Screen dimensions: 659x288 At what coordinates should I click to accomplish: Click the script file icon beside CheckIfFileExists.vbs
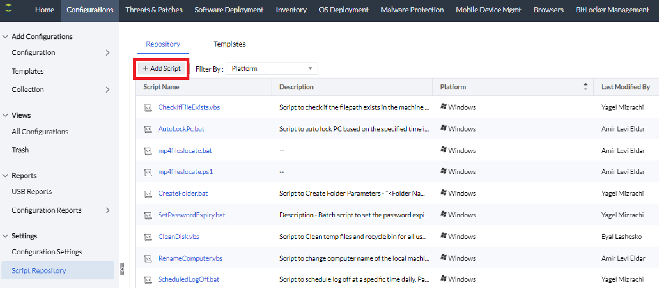tap(147, 108)
